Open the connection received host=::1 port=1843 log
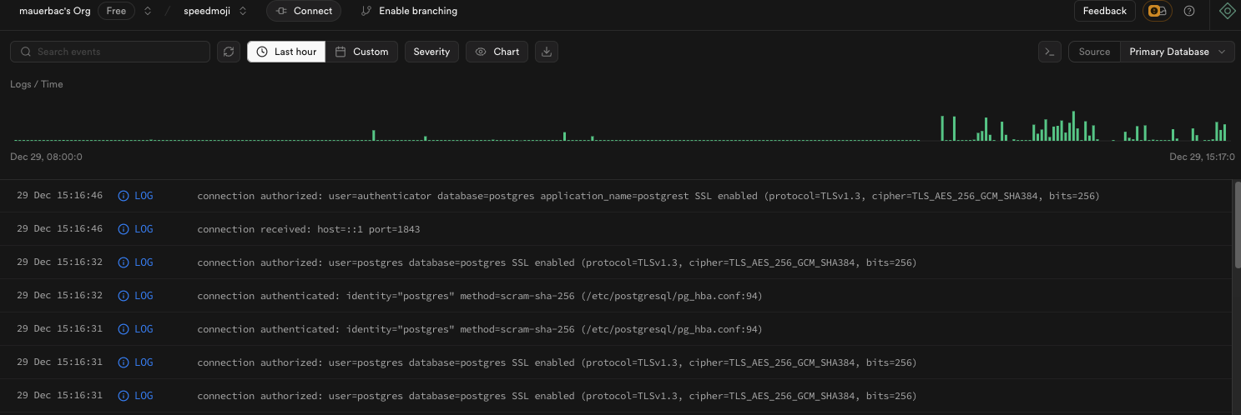This screenshot has height=415, width=1241. pyautogui.click(x=618, y=229)
